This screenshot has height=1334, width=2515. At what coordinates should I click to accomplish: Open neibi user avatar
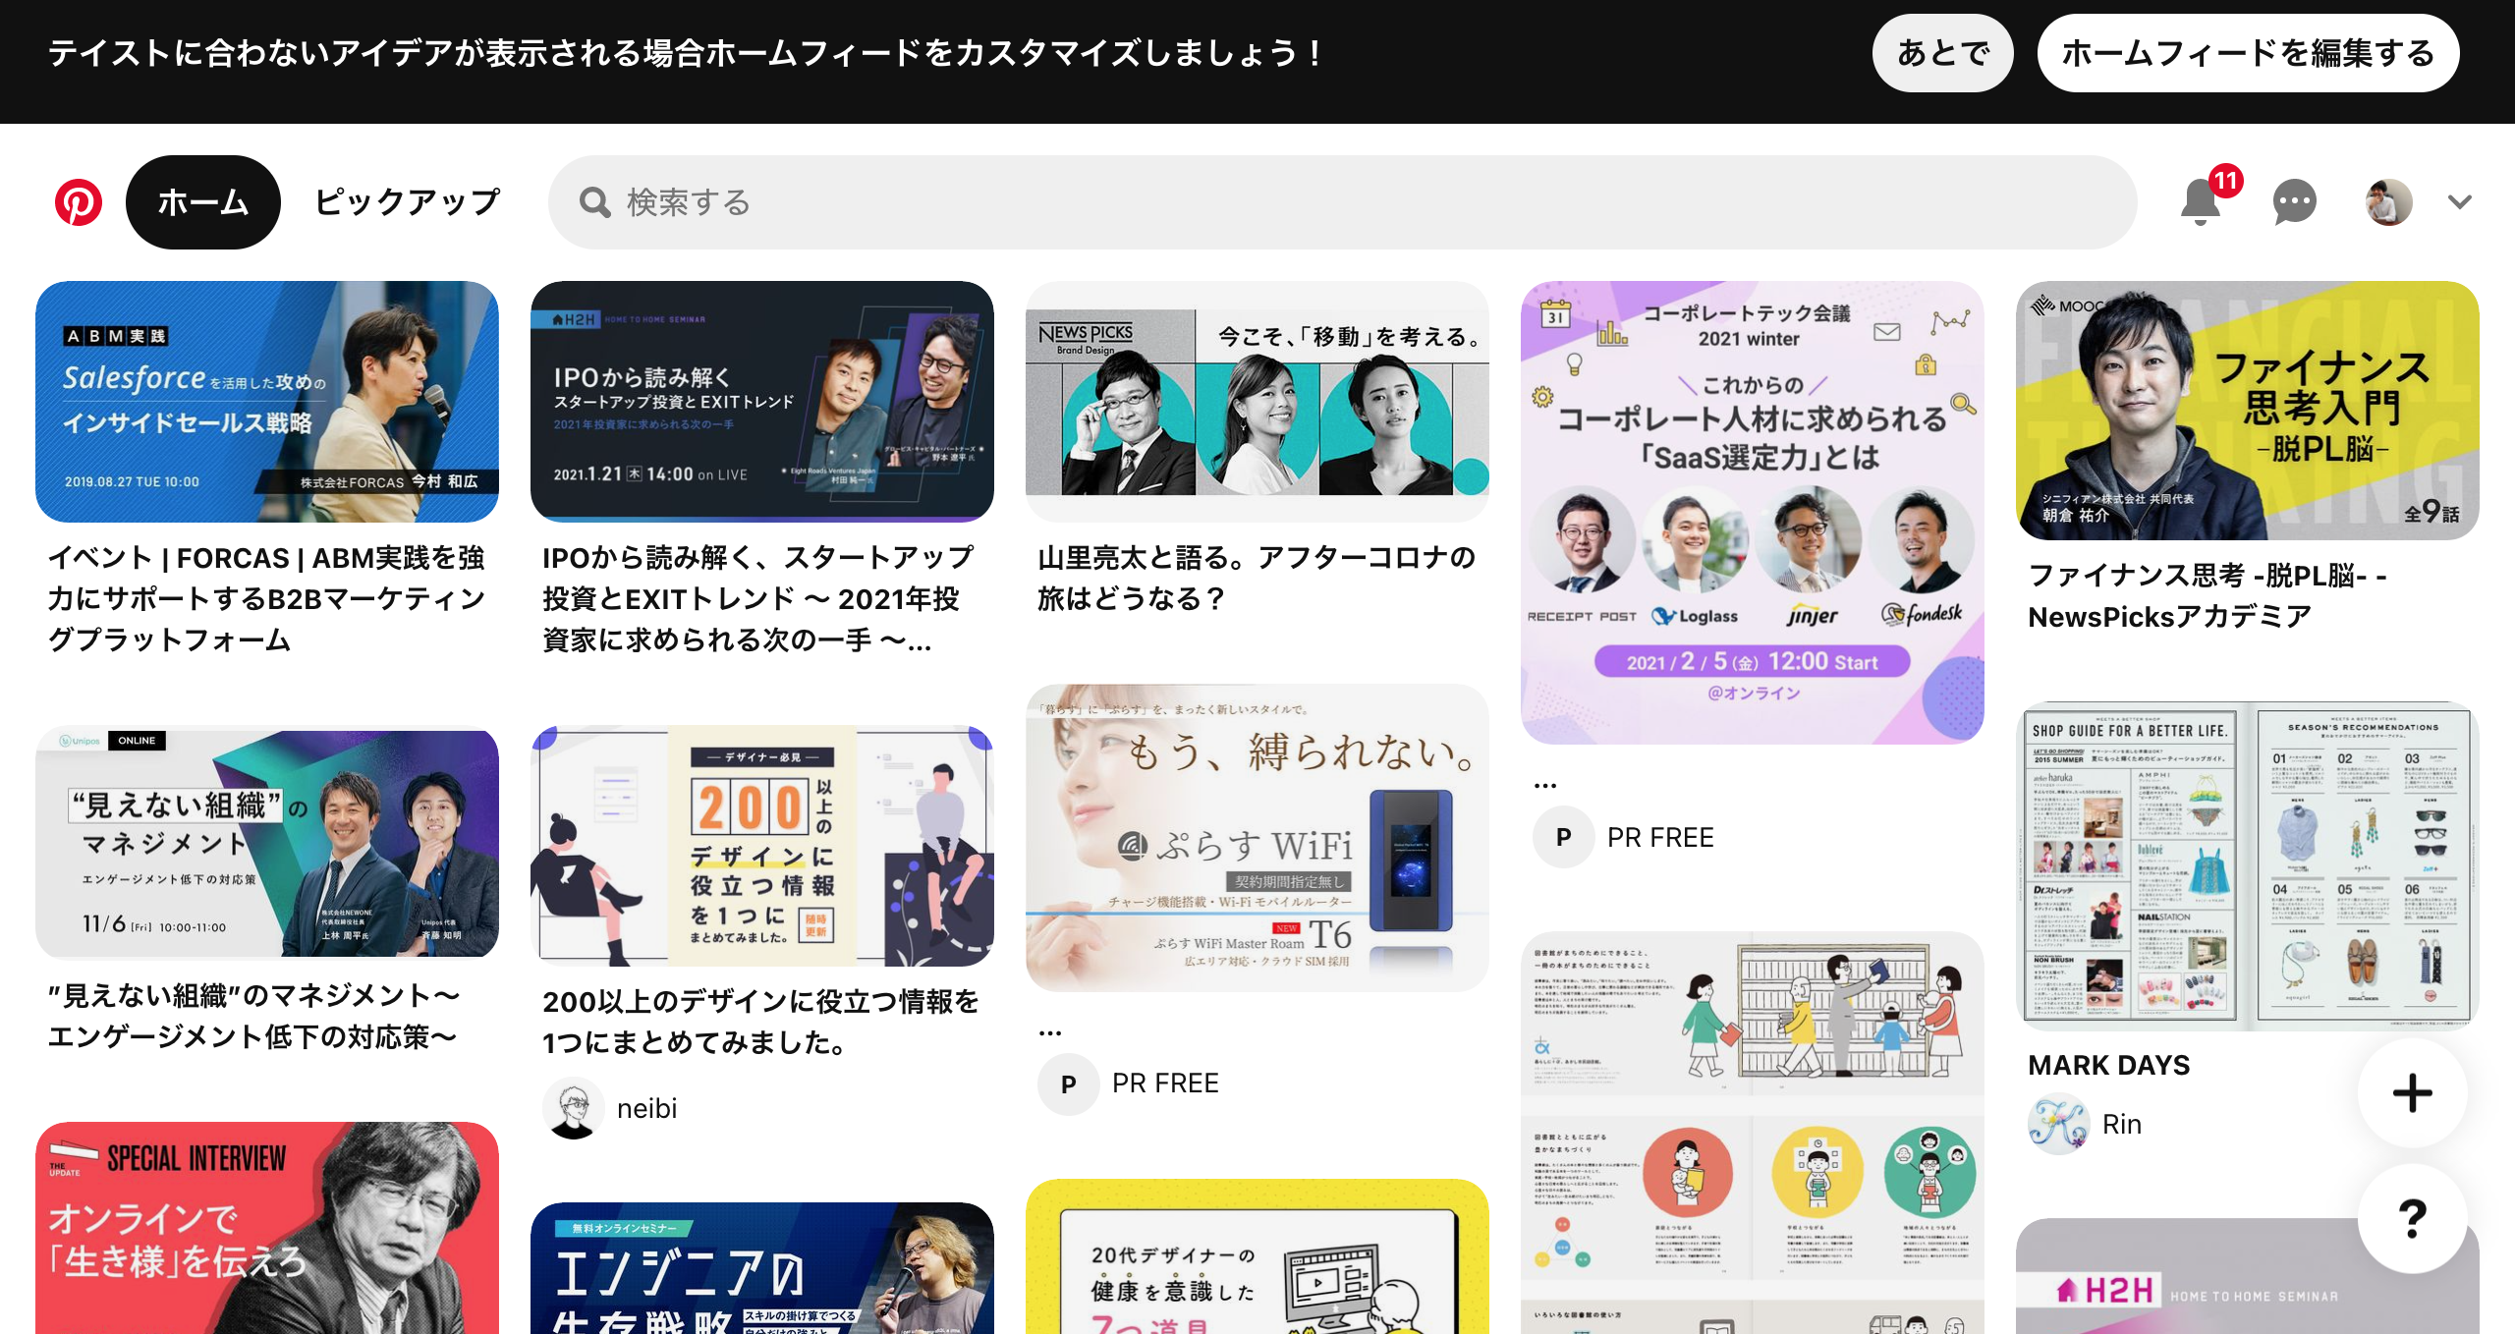pos(574,1108)
